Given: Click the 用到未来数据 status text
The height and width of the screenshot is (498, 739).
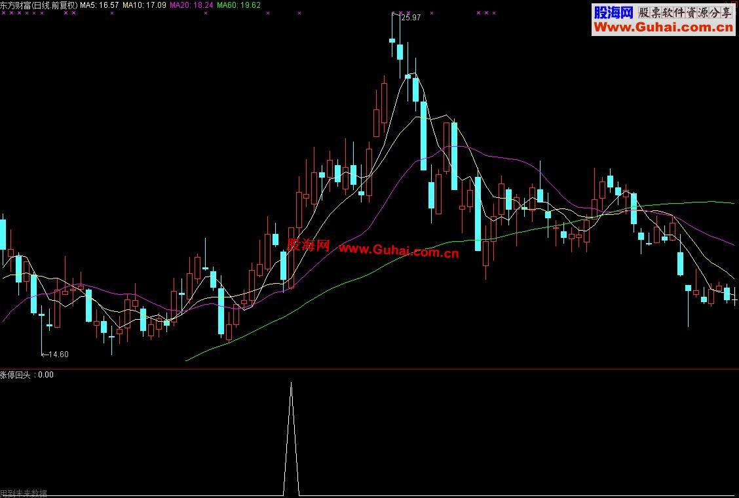Looking at the screenshot, I should pyautogui.click(x=24, y=493).
